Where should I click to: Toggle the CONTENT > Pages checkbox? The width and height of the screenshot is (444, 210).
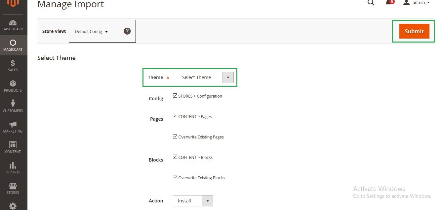click(x=175, y=116)
